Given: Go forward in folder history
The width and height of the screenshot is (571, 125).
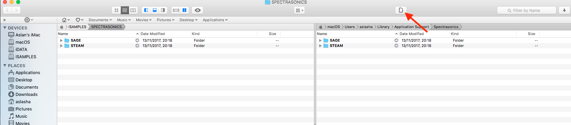Looking at the screenshot, I should coord(16,10).
